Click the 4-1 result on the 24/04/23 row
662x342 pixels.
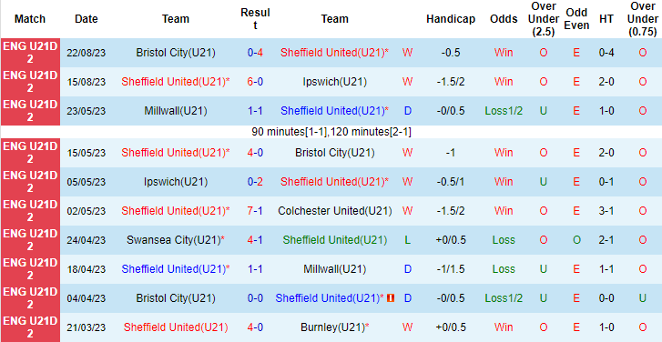click(256, 240)
